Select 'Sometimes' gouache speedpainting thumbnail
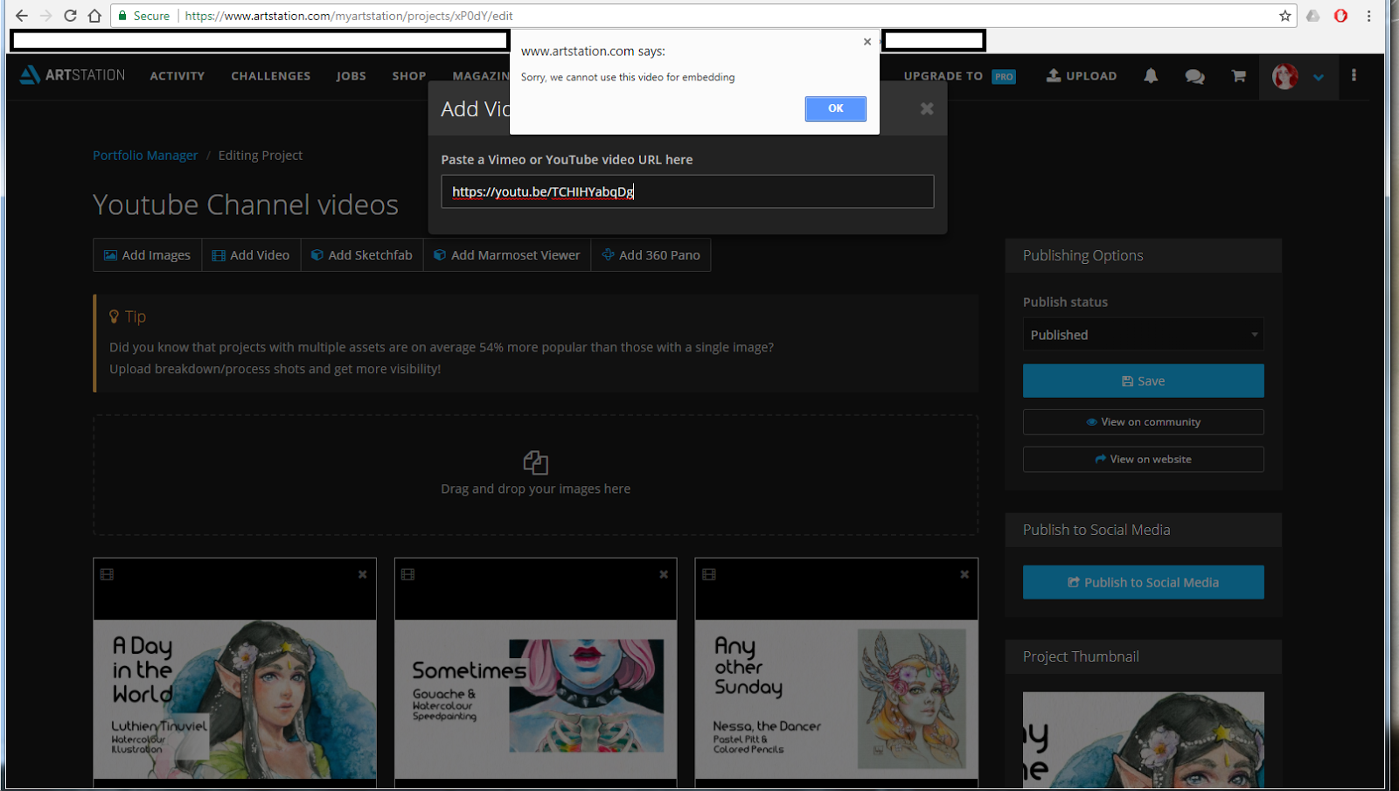This screenshot has width=1399, height=791. point(536,699)
